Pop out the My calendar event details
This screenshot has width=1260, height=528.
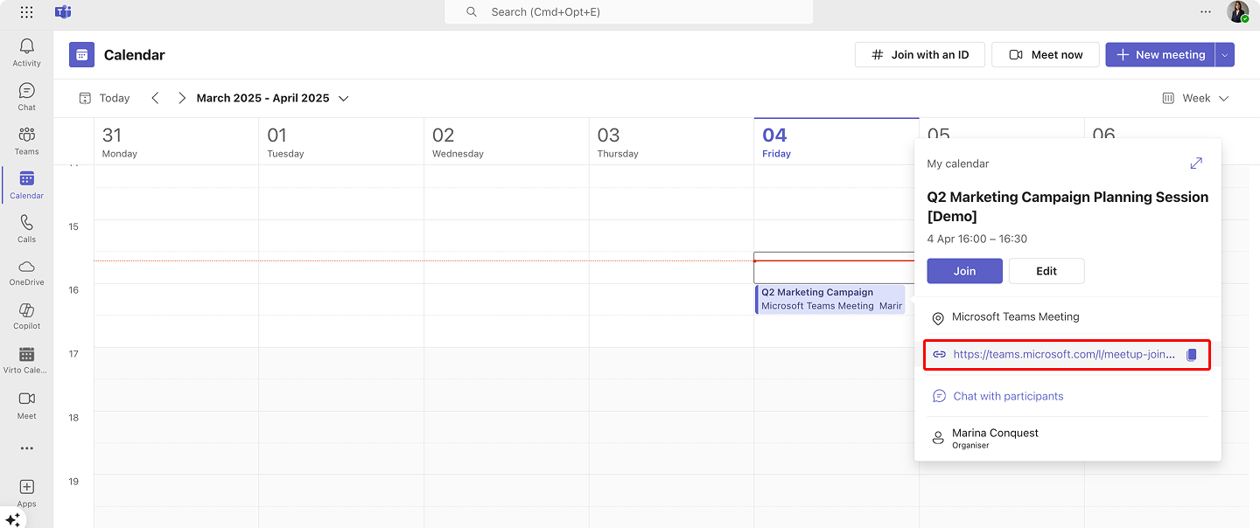[1196, 163]
